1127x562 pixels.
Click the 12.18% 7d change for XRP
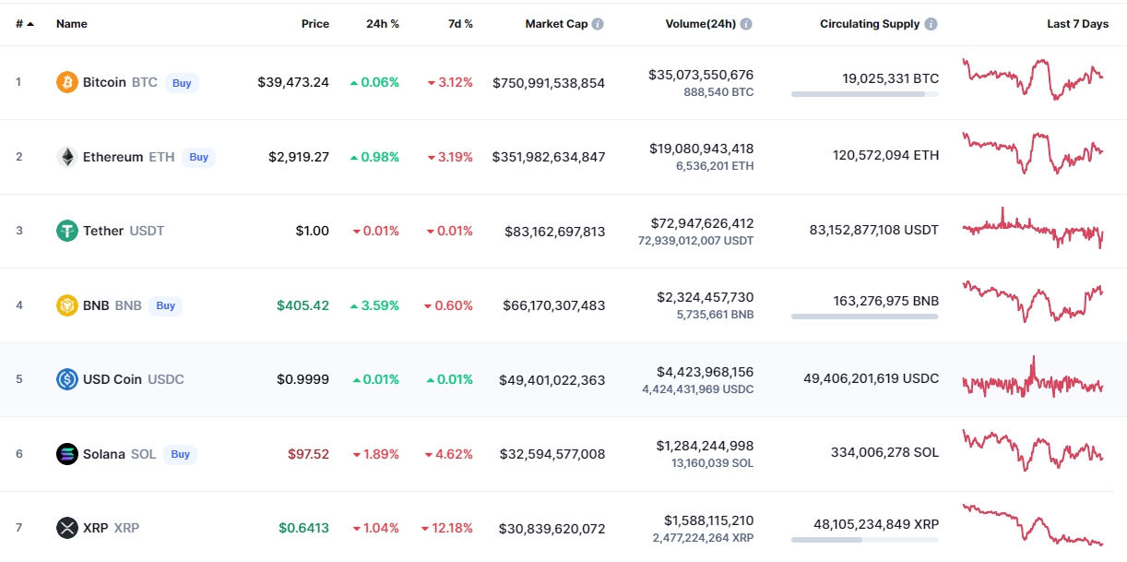(447, 528)
